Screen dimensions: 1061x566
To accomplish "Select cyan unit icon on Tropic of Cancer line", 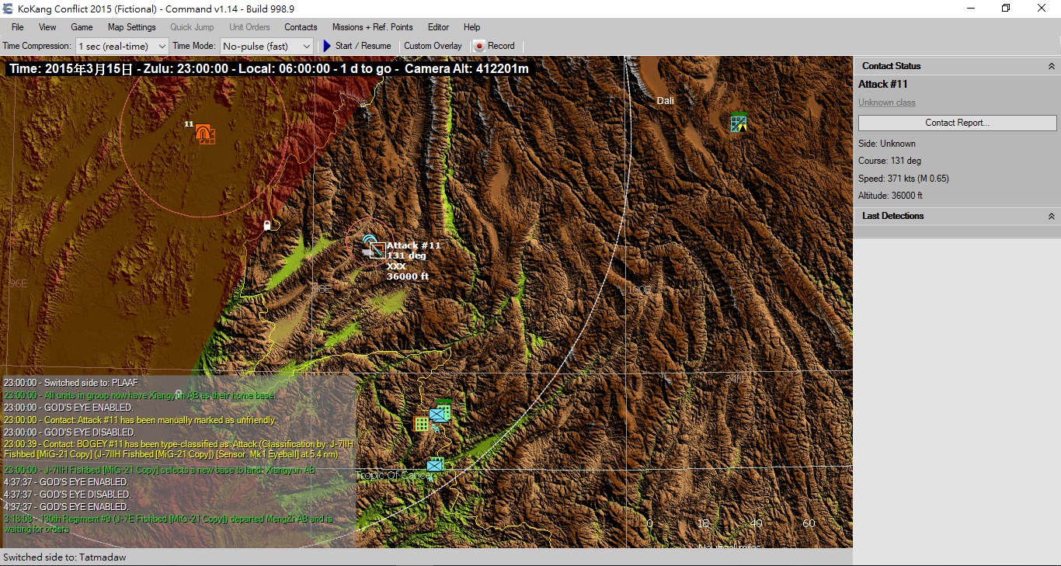I will click(x=435, y=464).
